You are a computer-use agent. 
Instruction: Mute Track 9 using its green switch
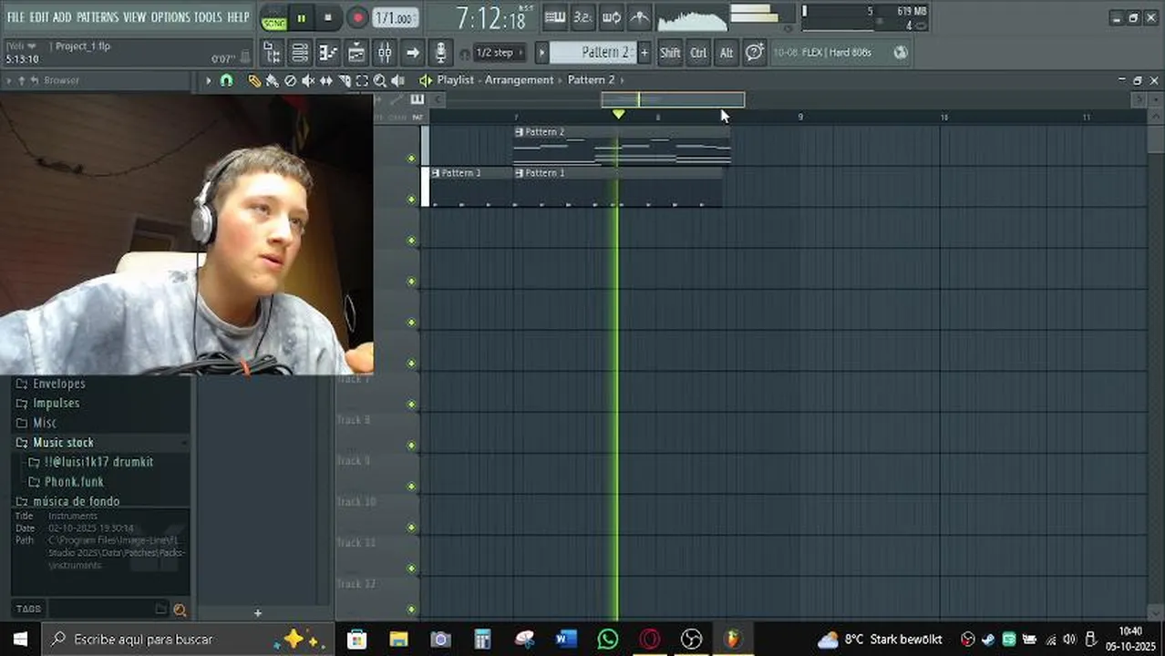411,487
